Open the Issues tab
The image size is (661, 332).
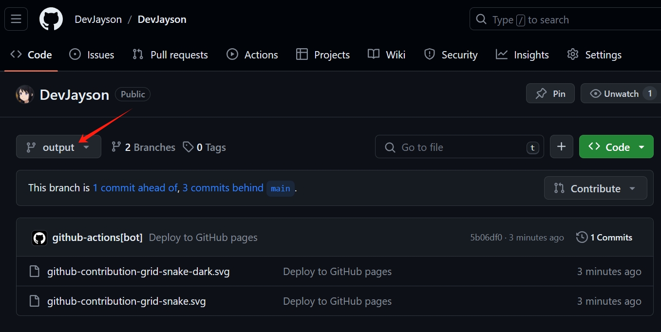[92, 55]
